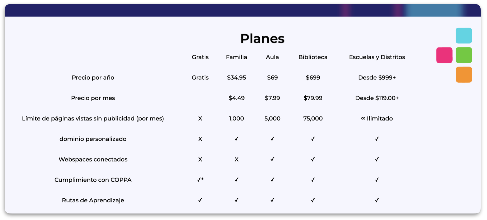Click the Biblioteca Webspaces conectados checkmark
The image size is (487, 220).
[x=313, y=159]
